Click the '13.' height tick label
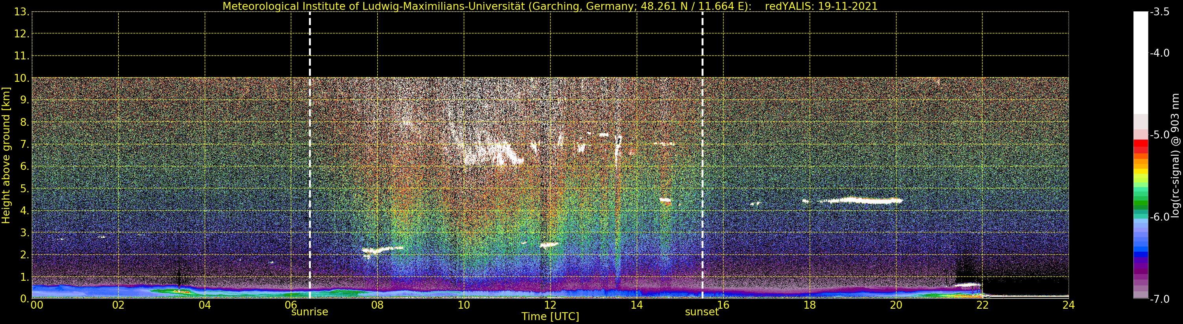Viewport: 1183px width, 324px height. tap(22, 12)
